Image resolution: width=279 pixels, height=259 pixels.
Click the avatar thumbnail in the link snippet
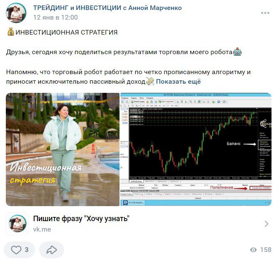[x=17, y=224]
